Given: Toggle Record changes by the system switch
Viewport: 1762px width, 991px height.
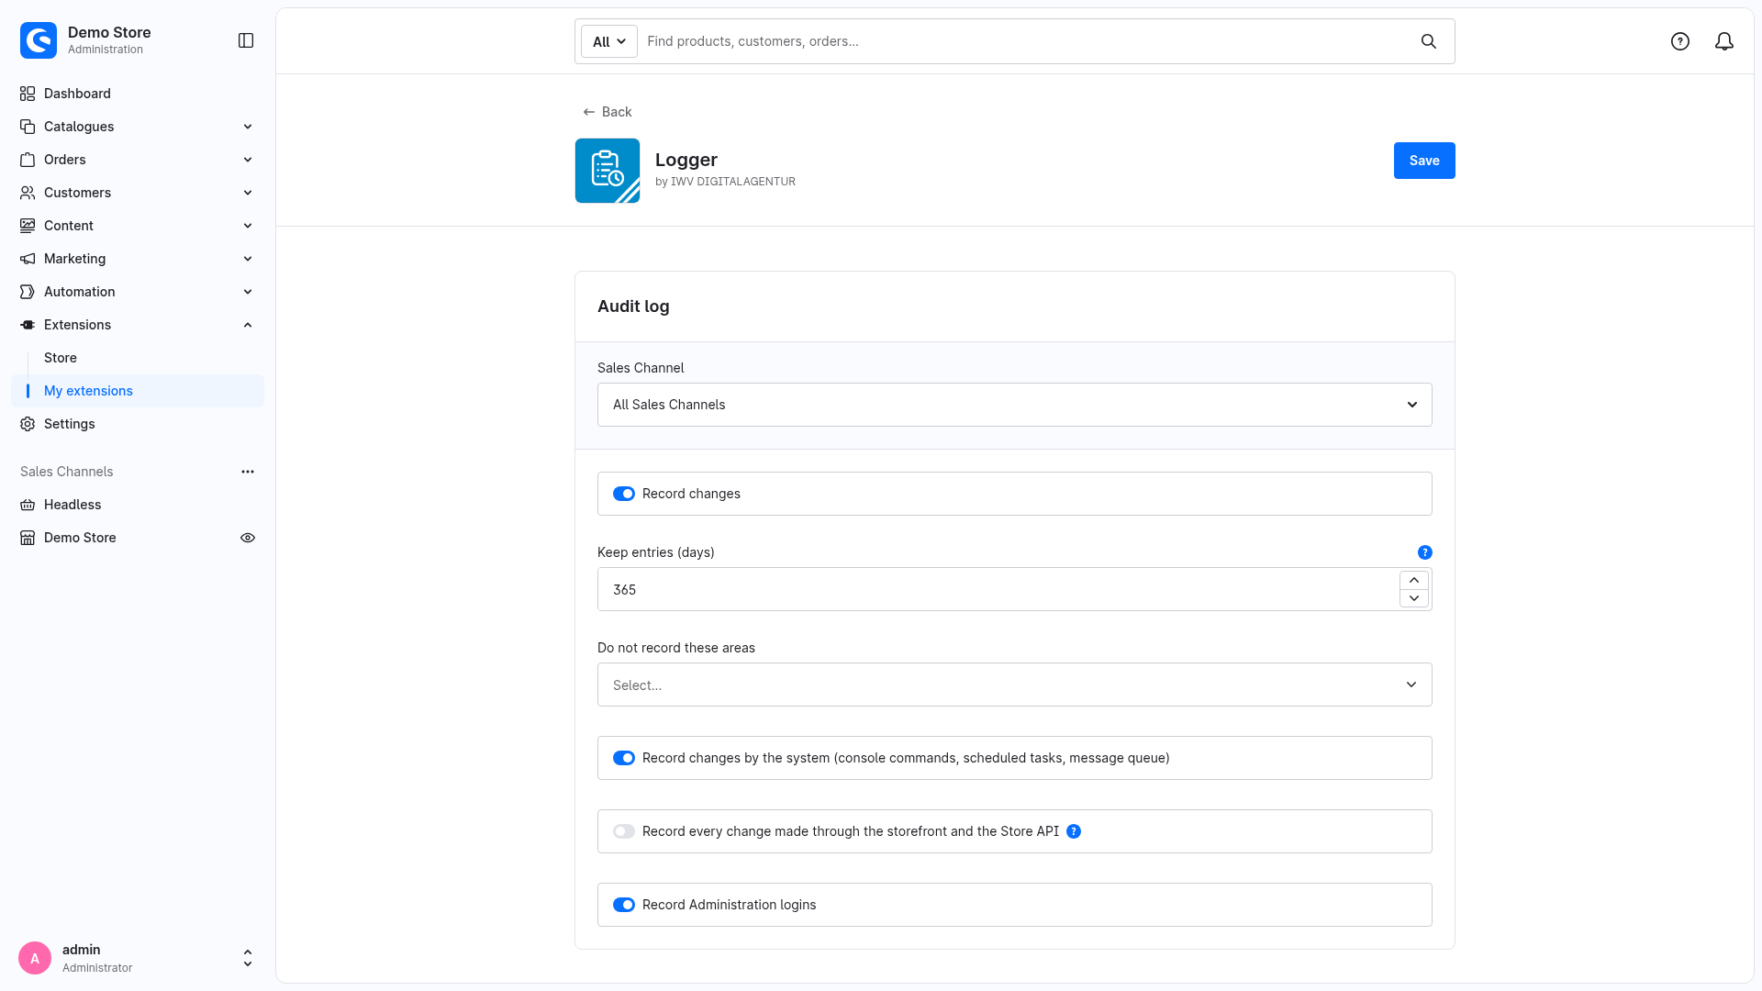Looking at the screenshot, I should point(624,758).
